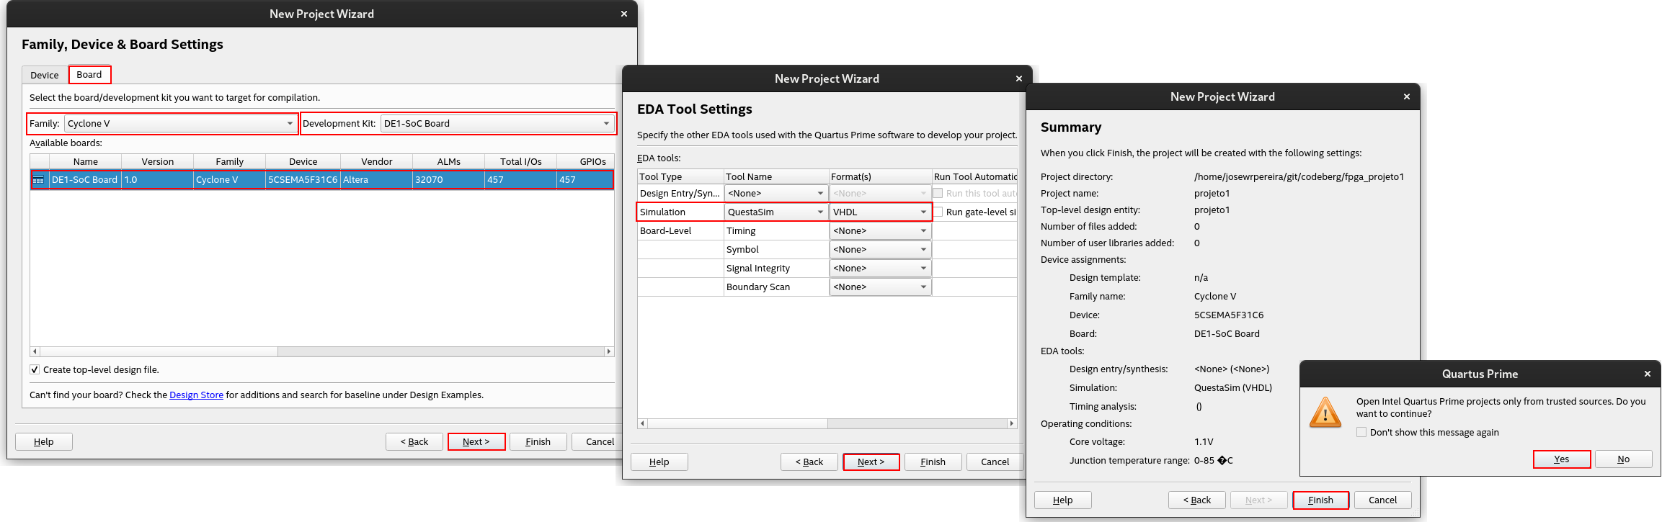The height and width of the screenshot is (522, 1662).
Task: Click right scroll arrow in EDA tools table
Action: click(x=1011, y=424)
